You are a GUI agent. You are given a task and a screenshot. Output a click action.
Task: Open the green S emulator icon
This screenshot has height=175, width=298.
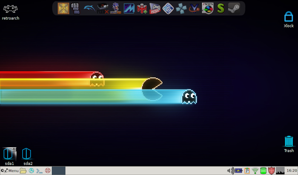(221, 9)
